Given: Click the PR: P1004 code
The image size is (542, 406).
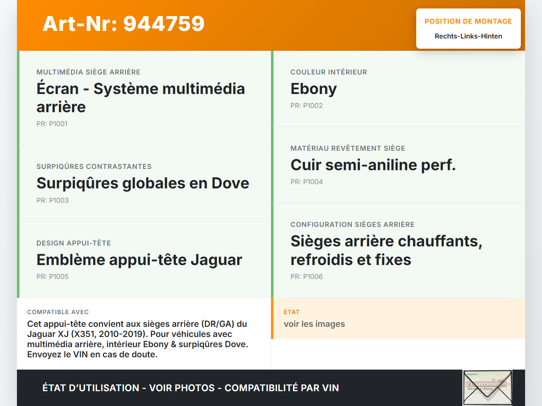Looking at the screenshot, I should click(306, 182).
